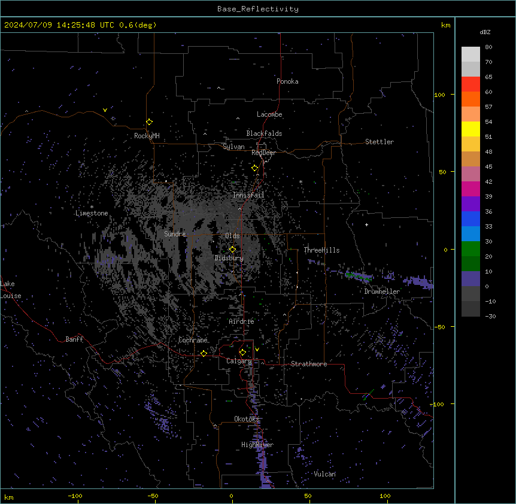Click the Olds town label
Image resolution: width=516 pixels, height=504 pixels.
(x=232, y=236)
